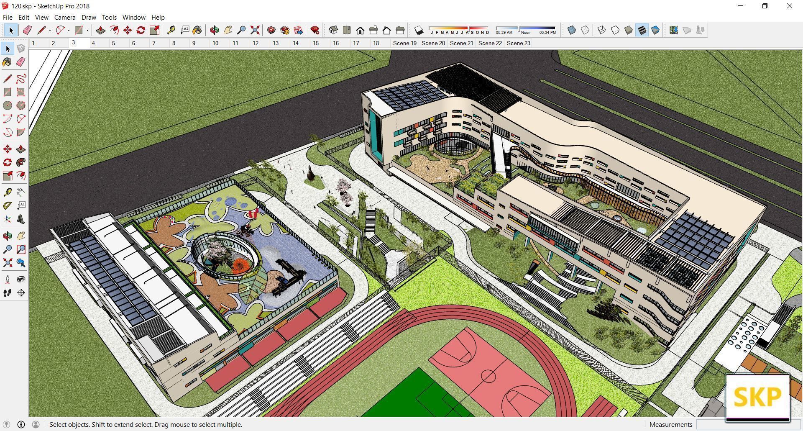The height and width of the screenshot is (431, 803).
Task: Open dropdown arrow beside Line tool
Action: click(x=50, y=30)
